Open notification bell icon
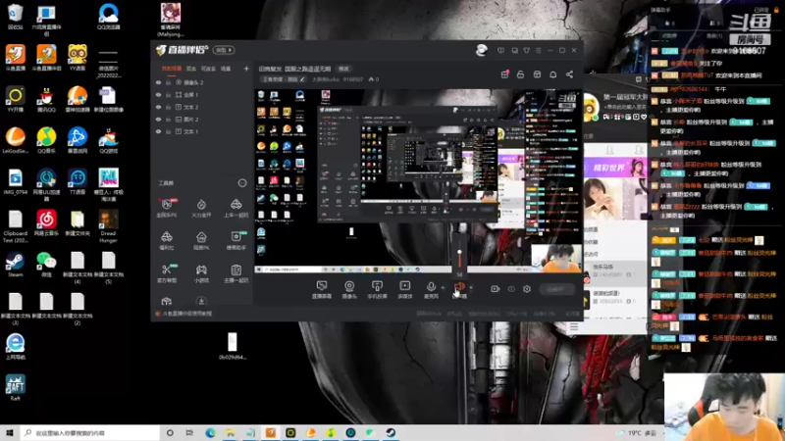Image resolution: width=785 pixels, height=441 pixels. tap(553, 74)
